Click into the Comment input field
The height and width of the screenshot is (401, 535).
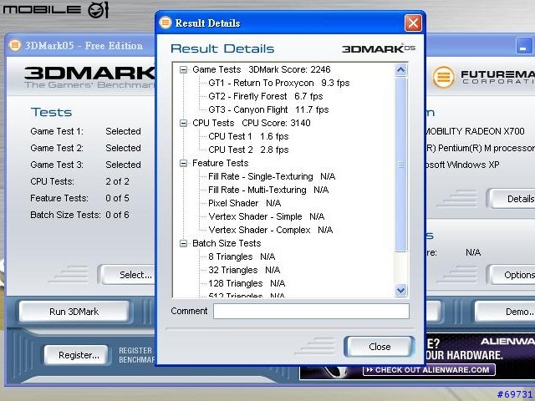click(x=311, y=312)
